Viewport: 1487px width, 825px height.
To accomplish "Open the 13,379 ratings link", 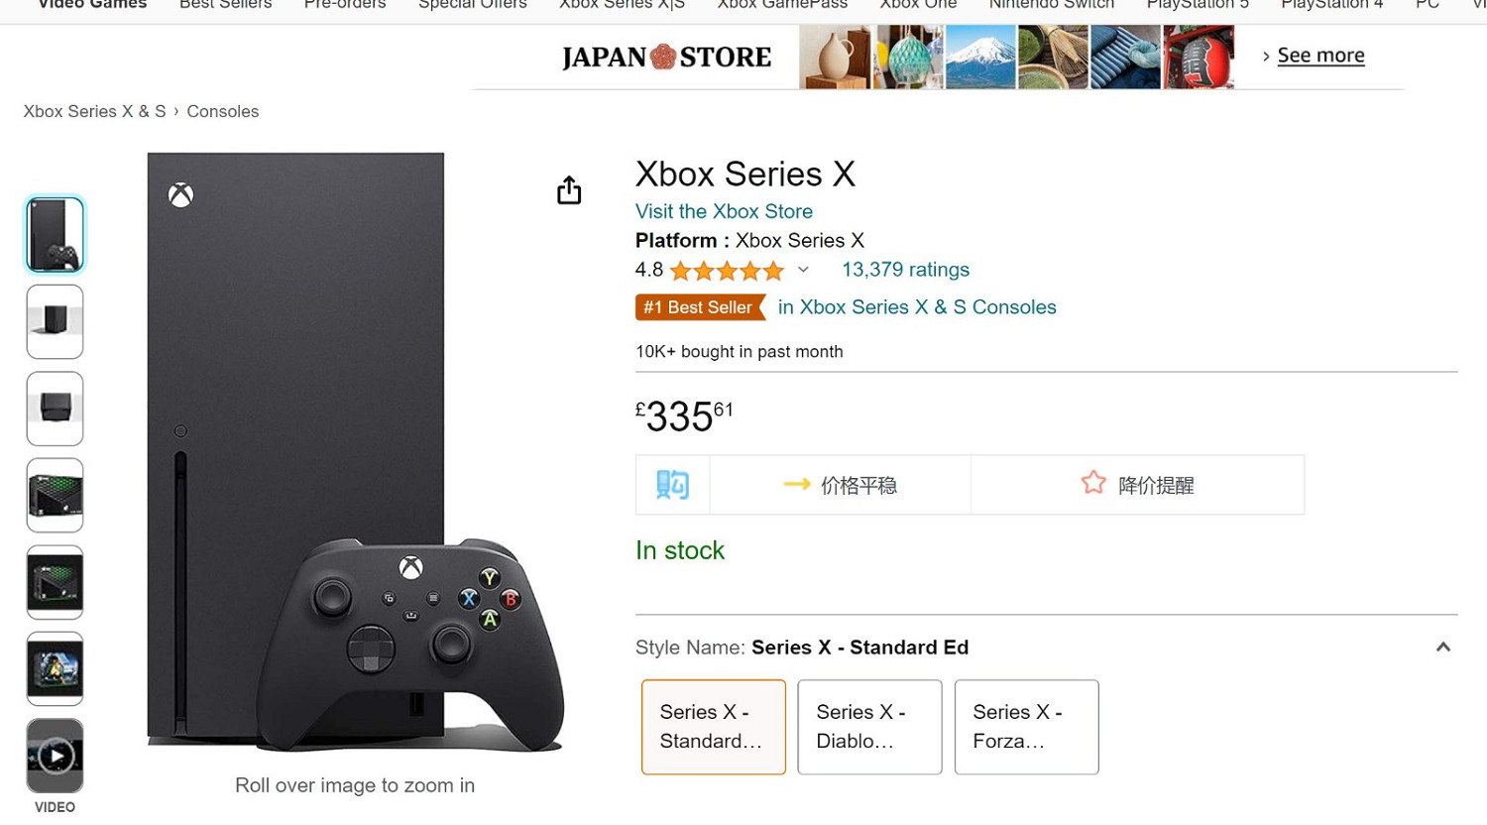I will [x=905, y=270].
